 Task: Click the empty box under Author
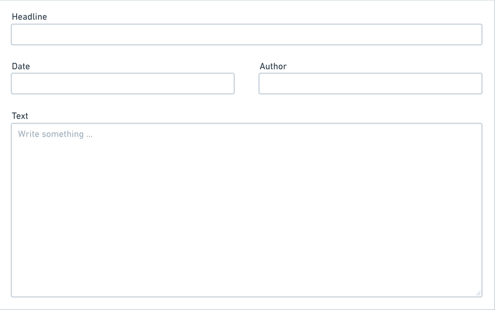pyautogui.click(x=370, y=84)
